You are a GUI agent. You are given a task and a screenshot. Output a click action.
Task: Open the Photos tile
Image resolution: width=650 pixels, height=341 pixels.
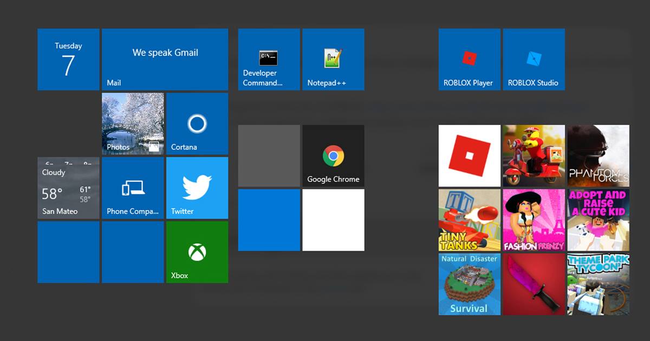(x=133, y=124)
